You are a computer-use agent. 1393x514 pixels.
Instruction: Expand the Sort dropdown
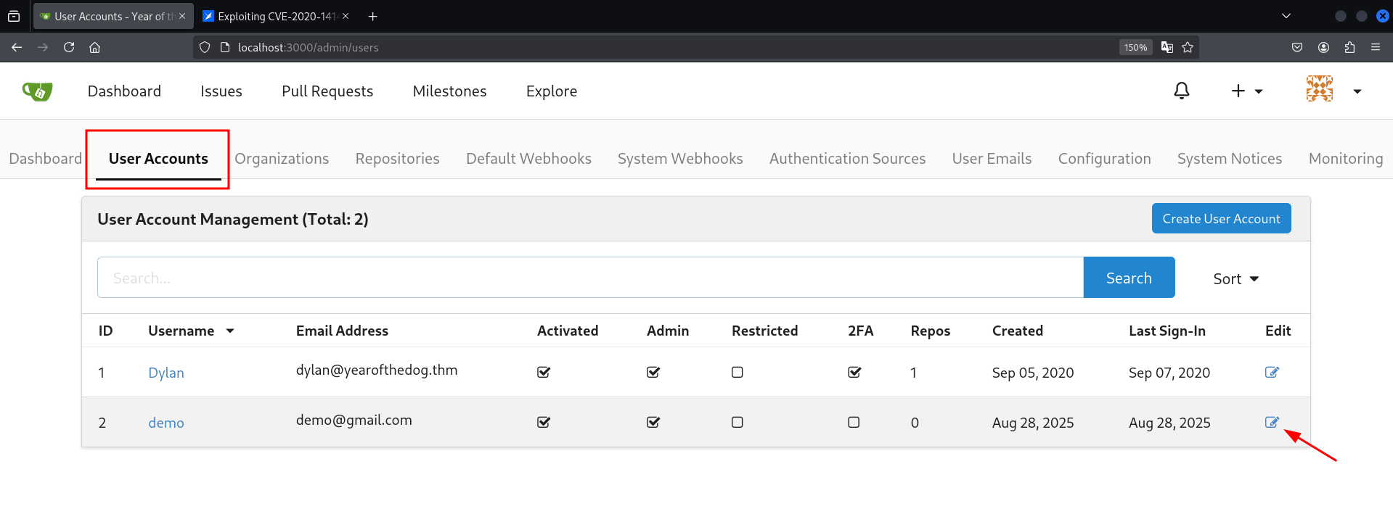click(1235, 278)
